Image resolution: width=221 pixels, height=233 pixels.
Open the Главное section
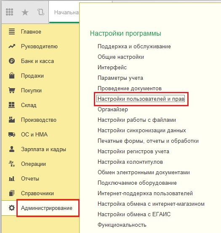point(31,31)
